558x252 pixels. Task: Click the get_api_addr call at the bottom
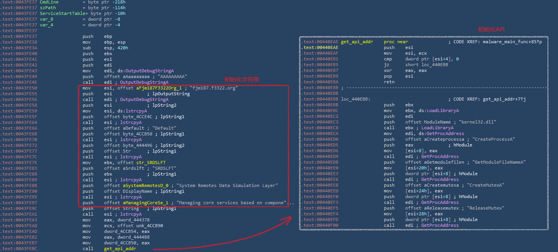[x=120, y=249]
